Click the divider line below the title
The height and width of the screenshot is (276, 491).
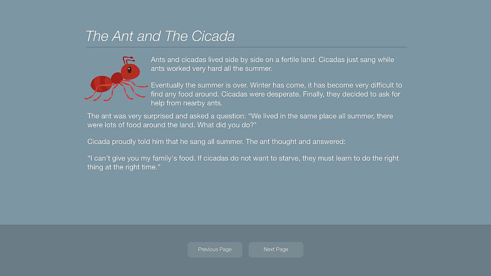[246, 47]
